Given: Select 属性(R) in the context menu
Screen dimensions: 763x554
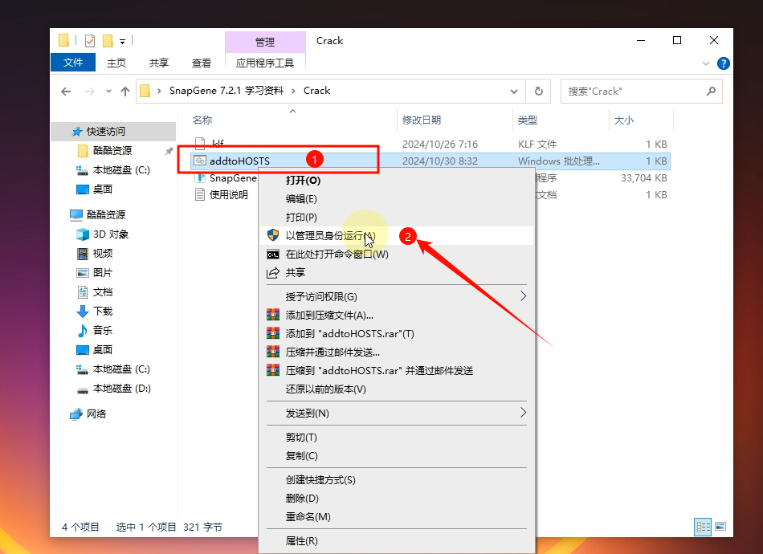Looking at the screenshot, I should pyautogui.click(x=302, y=541).
